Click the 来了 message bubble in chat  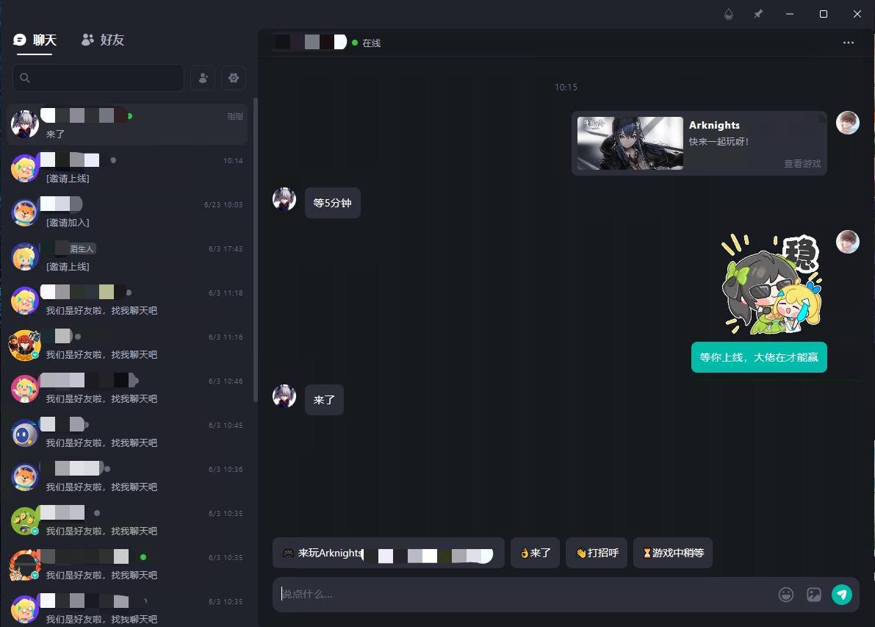[x=324, y=400]
